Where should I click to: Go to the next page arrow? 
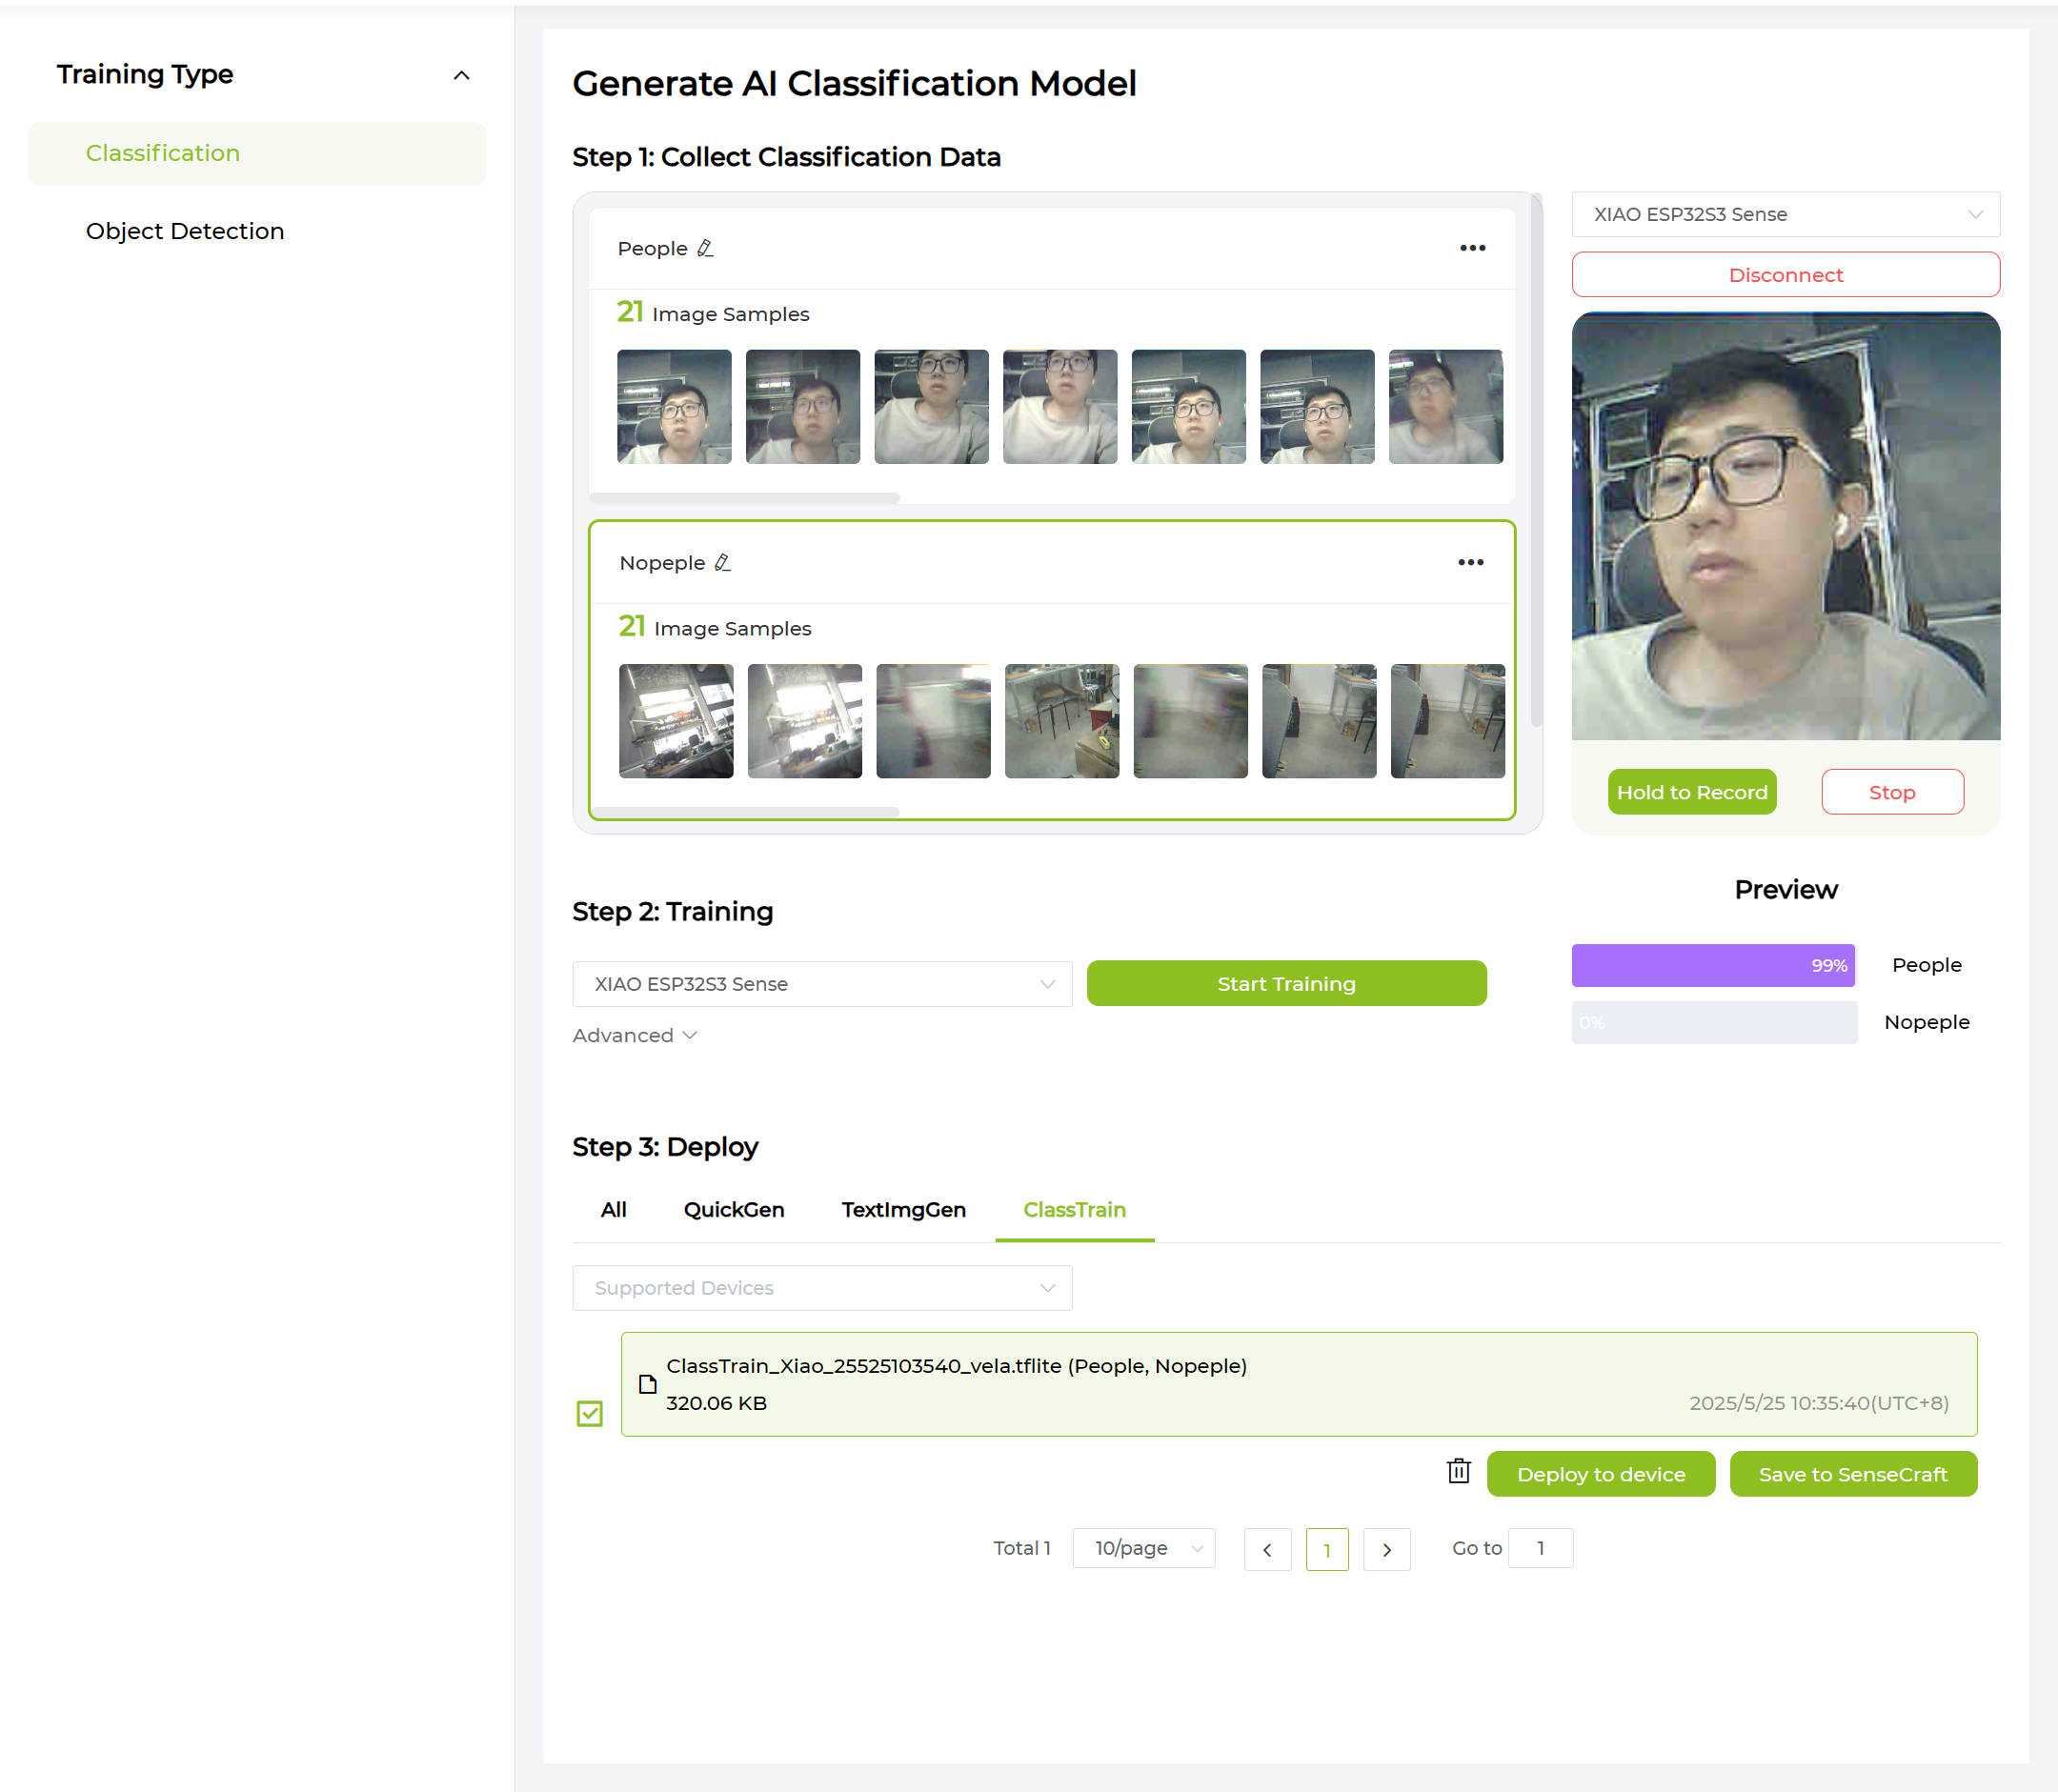1386,1549
